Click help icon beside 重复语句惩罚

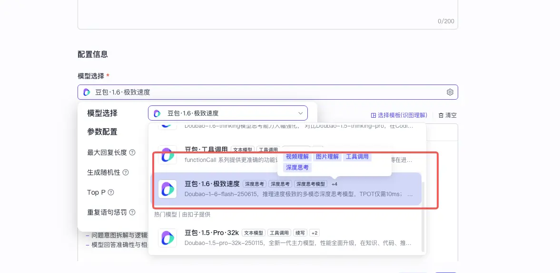(132, 212)
